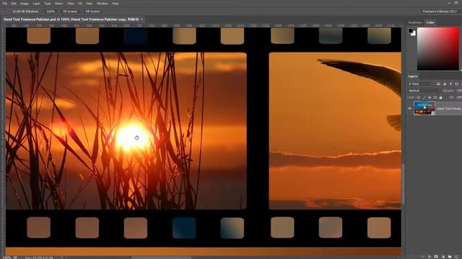Image resolution: width=462 pixels, height=259 pixels.
Task: Click the 100% zoom button
Action: (x=51, y=12)
